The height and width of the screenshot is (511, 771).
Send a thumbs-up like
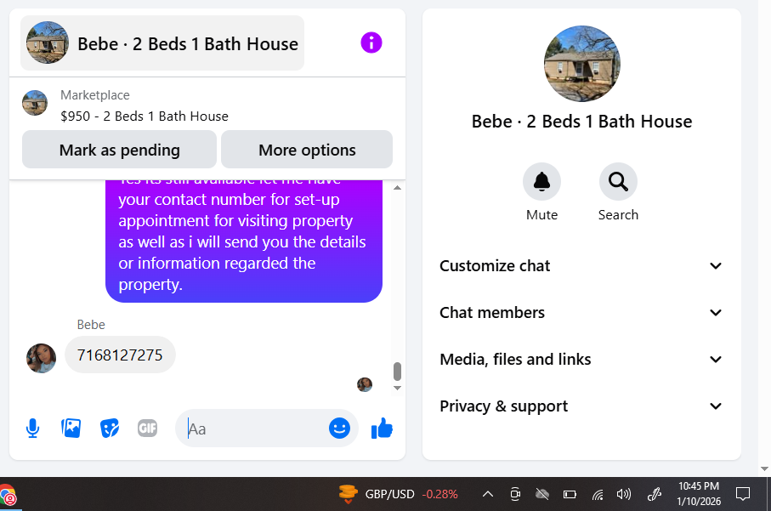[382, 429]
